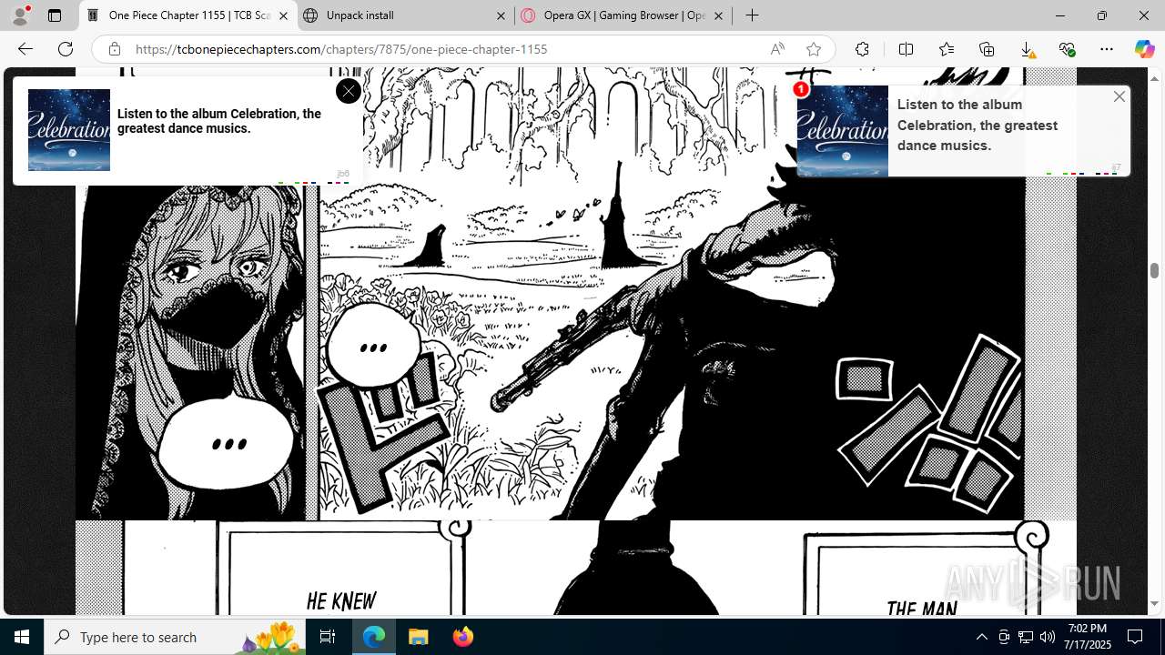This screenshot has height=655, width=1165.
Task: Dismiss the right Celebration notification ad
Action: click(x=1119, y=96)
